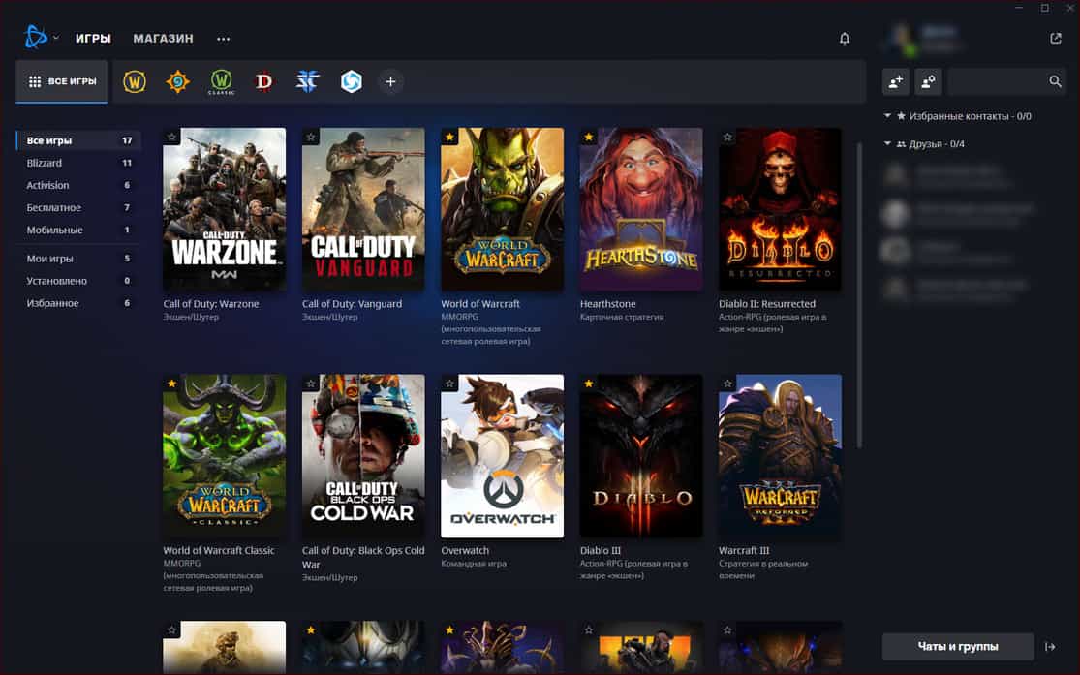Open friend management settings icon

pos(928,82)
